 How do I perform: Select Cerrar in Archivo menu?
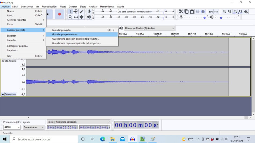tap(23, 24)
